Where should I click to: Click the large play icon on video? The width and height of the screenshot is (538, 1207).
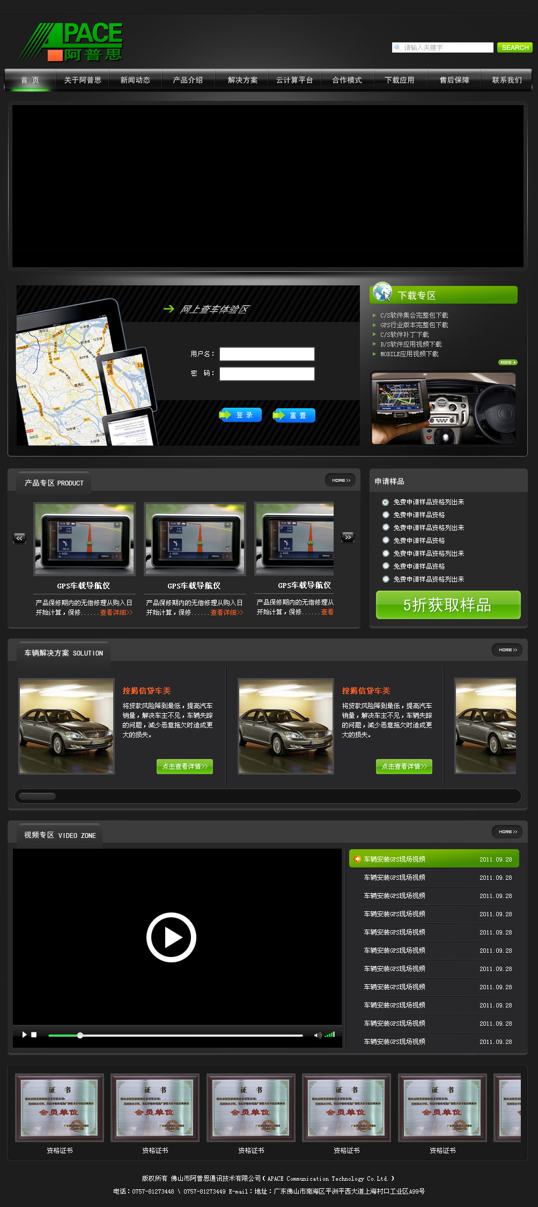(x=171, y=937)
